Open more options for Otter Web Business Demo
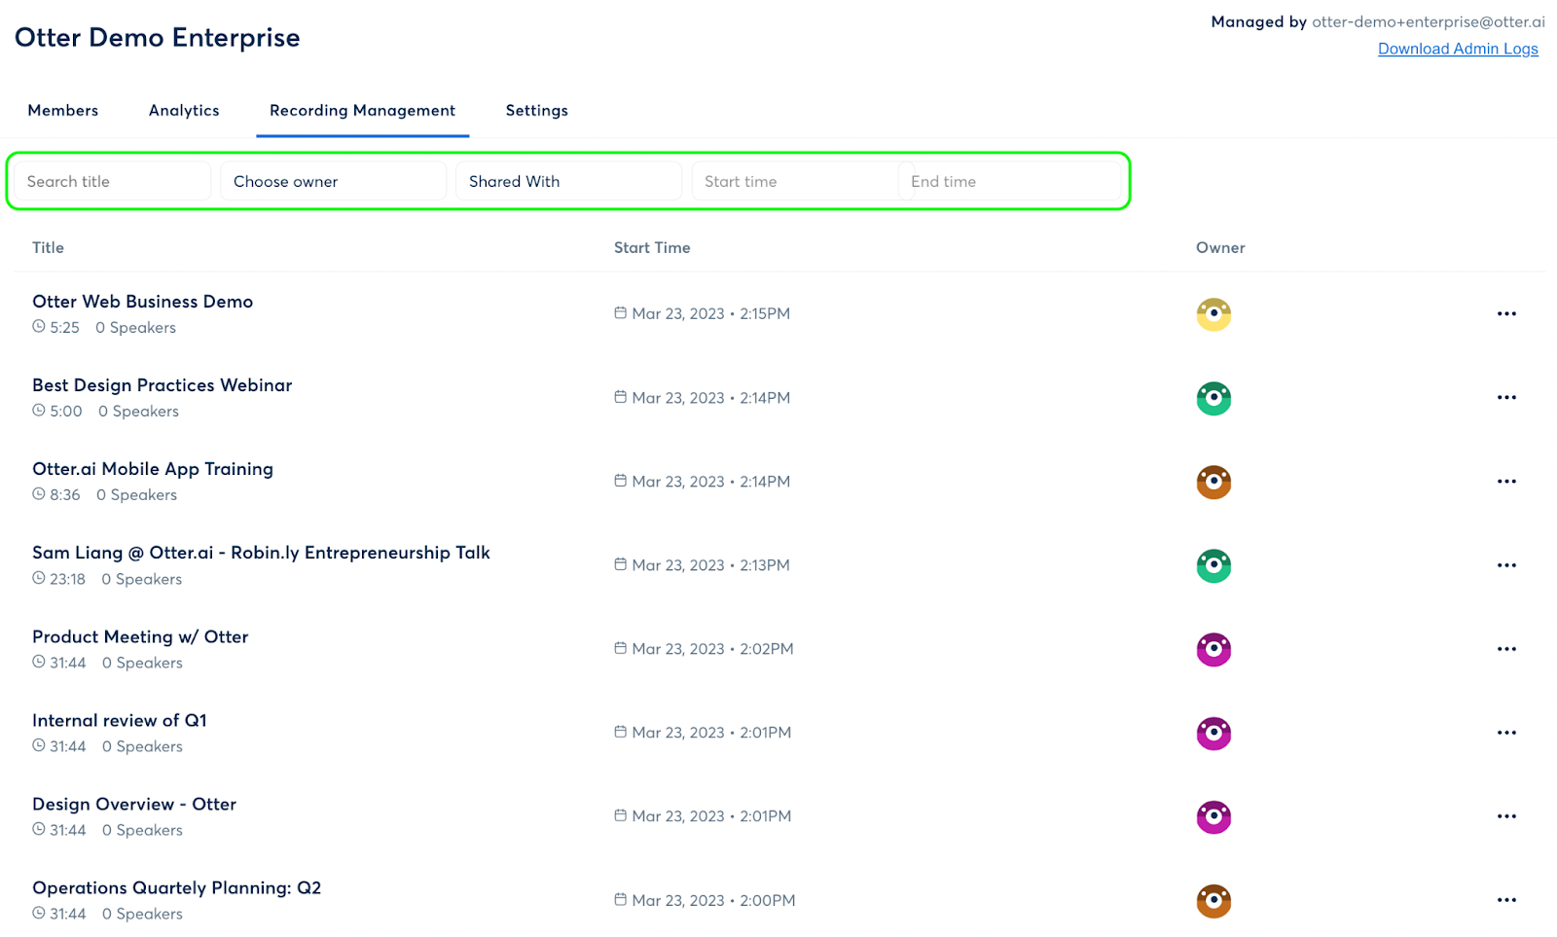This screenshot has width=1557, height=937. (x=1506, y=313)
